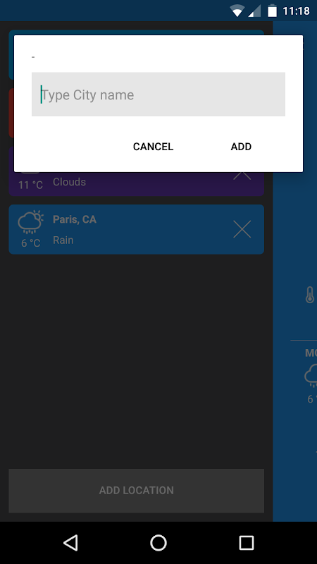Tap the Android back navigation button
The image size is (317, 564).
[x=71, y=542]
